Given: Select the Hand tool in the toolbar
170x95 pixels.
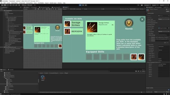Looking at the screenshot, I should pos(2,5).
